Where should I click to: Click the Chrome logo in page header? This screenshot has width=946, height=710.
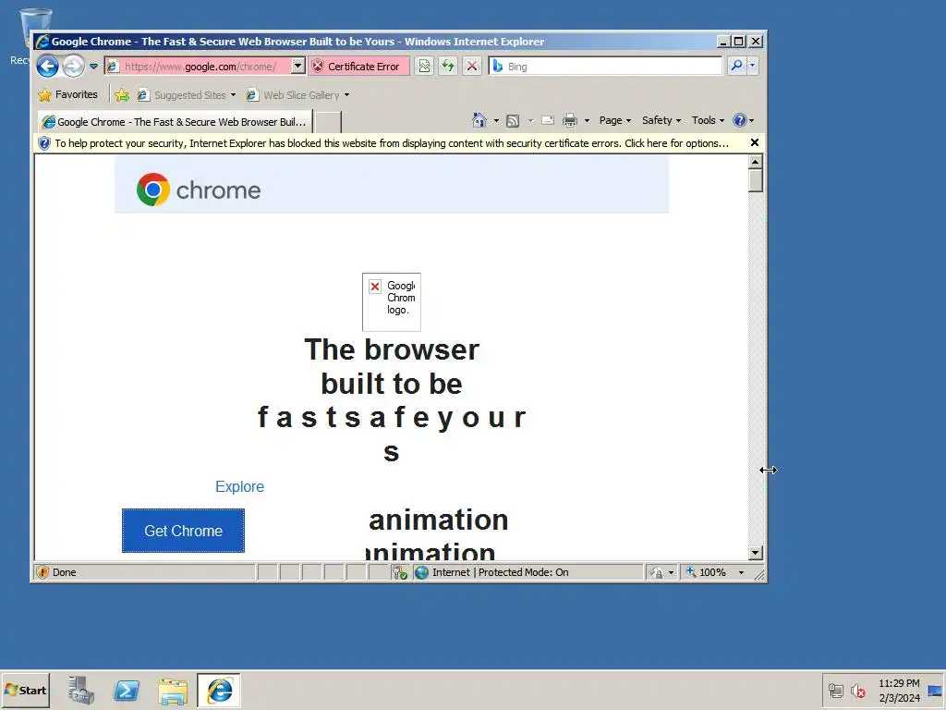pyautogui.click(x=199, y=190)
